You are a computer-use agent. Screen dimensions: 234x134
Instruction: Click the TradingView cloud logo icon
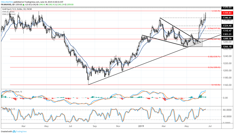(x=14, y=132)
